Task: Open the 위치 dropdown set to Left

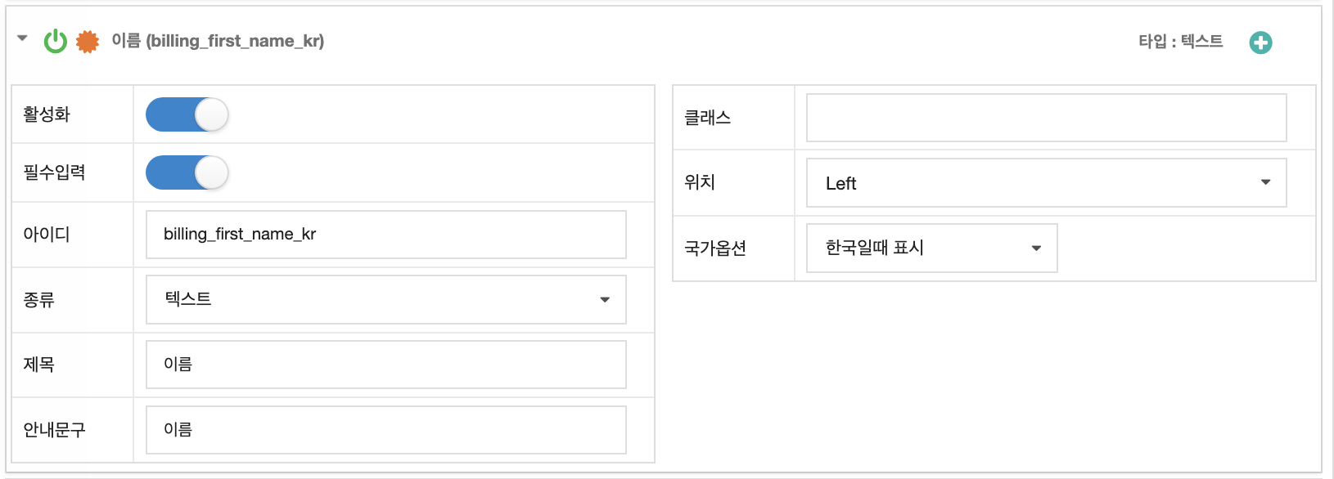Action: (1047, 183)
